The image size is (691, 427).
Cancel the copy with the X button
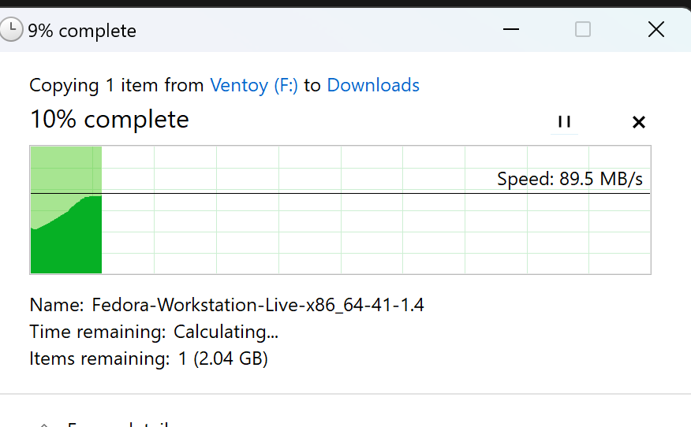[639, 122]
